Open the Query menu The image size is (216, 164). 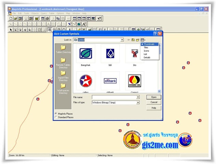point(44,13)
